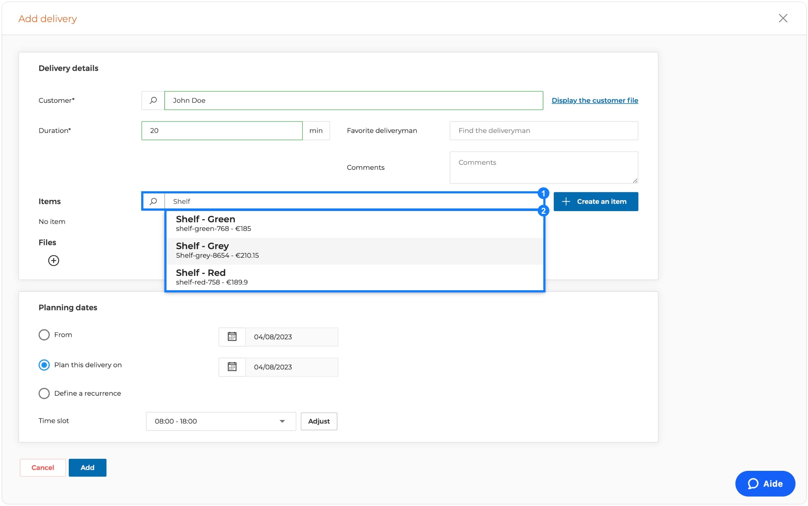808x506 pixels.
Task: Open the Time slot 08:00 - 18:00 dropdown
Action: tap(221, 421)
